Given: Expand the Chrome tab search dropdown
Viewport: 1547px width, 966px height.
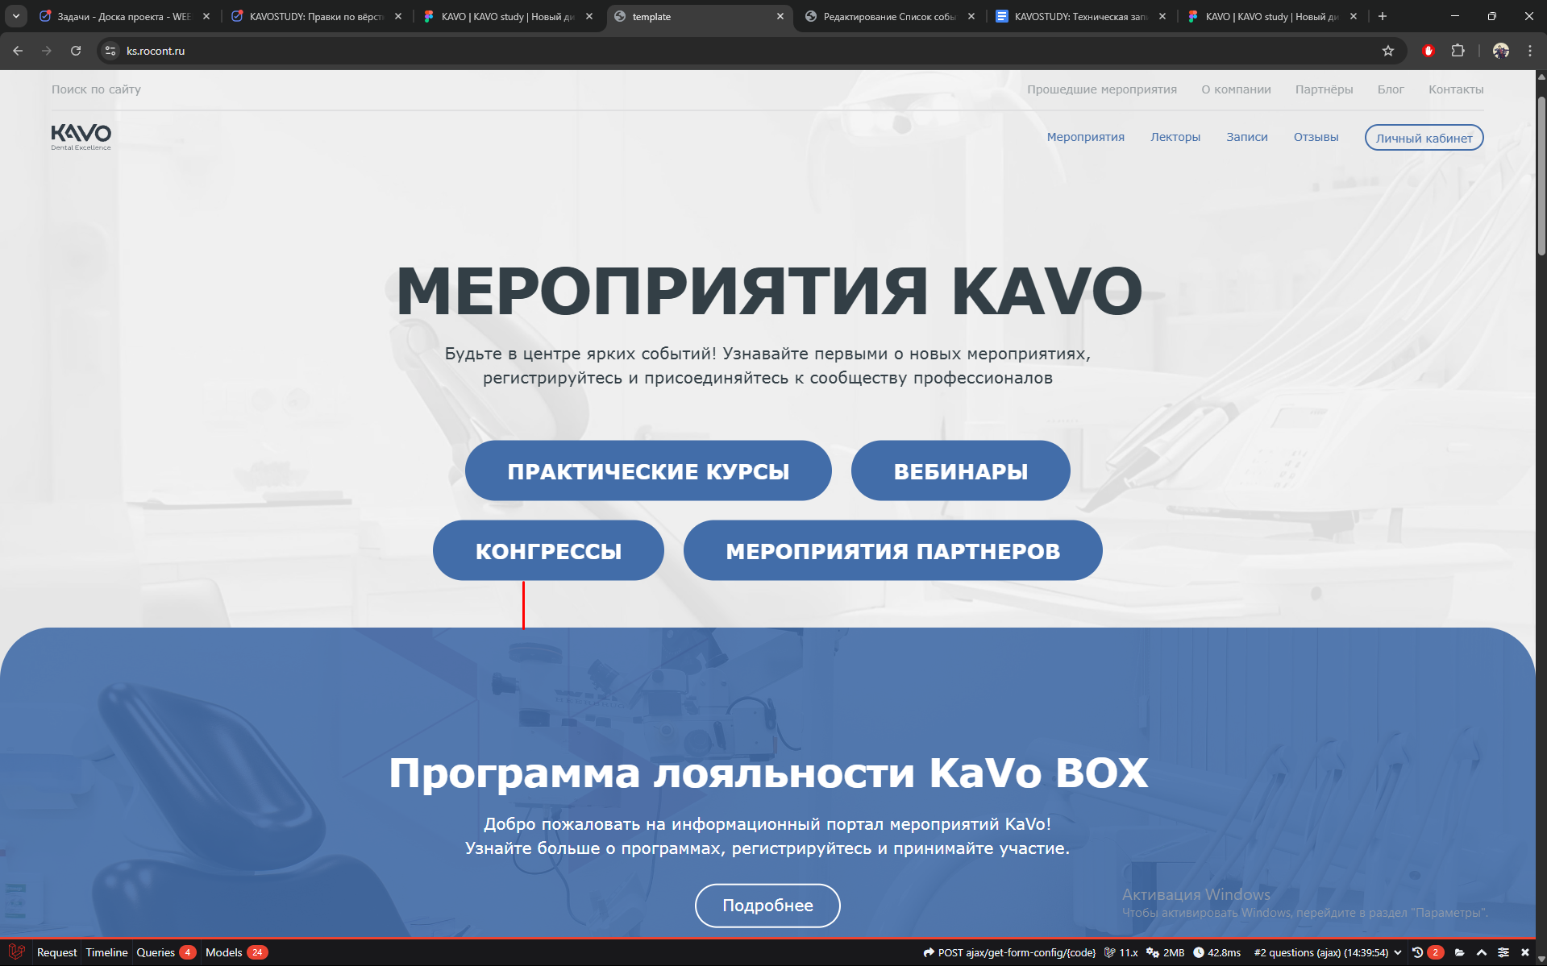Looking at the screenshot, I should (x=16, y=16).
